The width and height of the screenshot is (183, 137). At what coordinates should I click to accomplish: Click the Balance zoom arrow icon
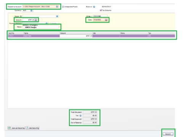click(x=94, y=7)
